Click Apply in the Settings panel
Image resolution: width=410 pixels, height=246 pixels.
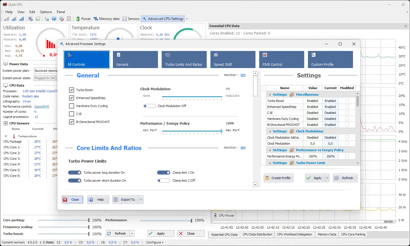315,178
